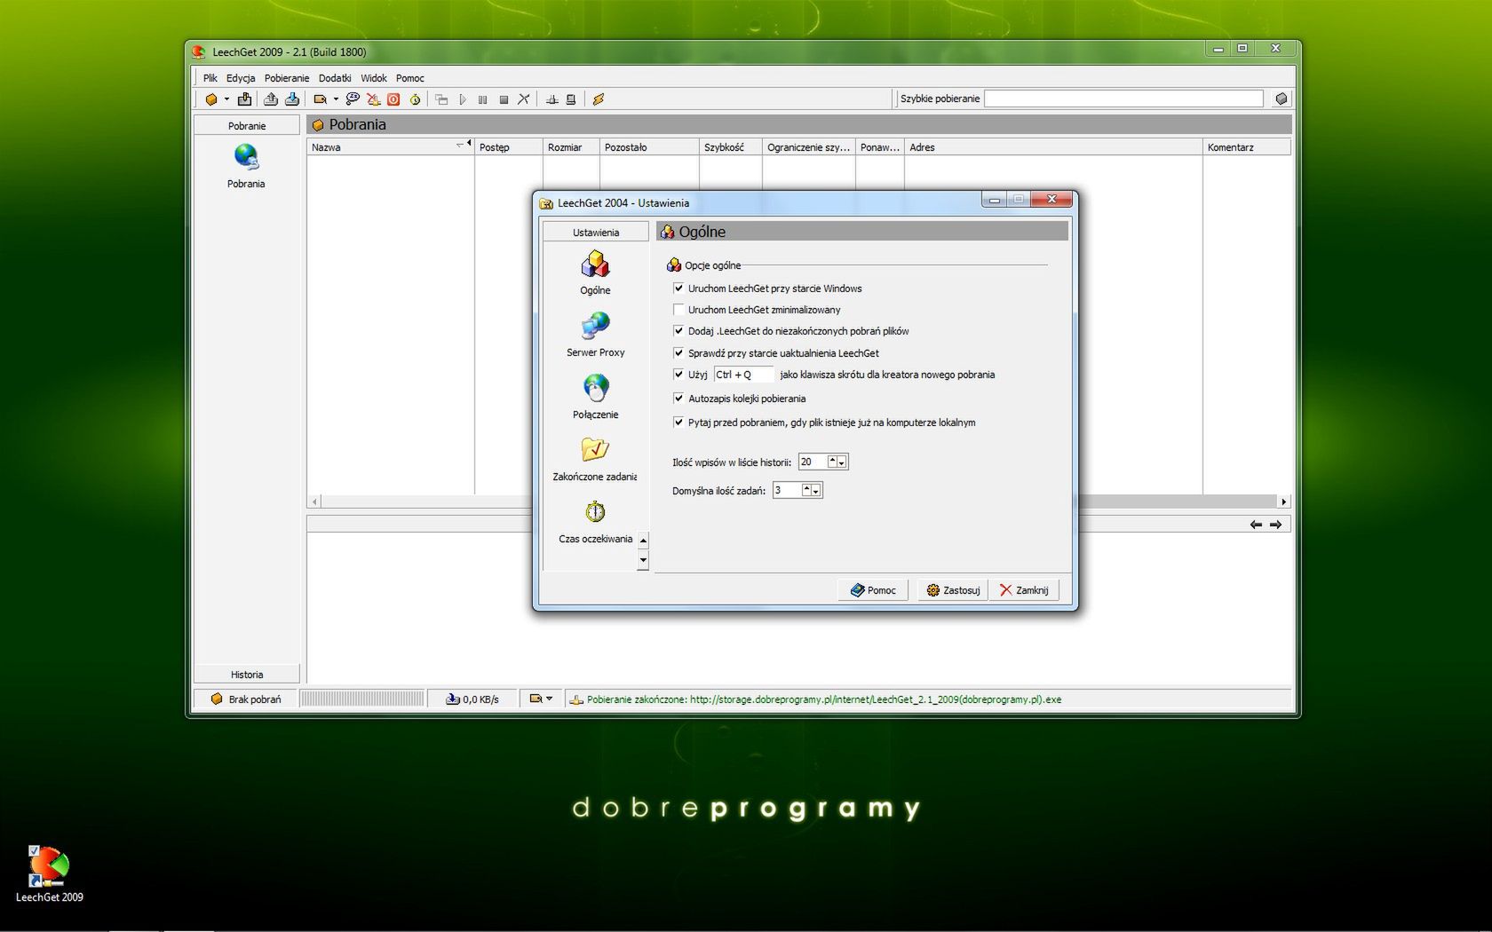The image size is (1492, 932).
Task: Click the status bar progress indicator
Action: click(x=361, y=699)
